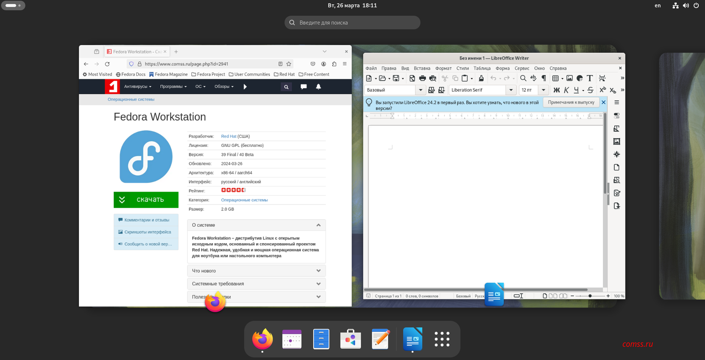
Task: Expand the Системные требования section
Action: [x=257, y=283]
